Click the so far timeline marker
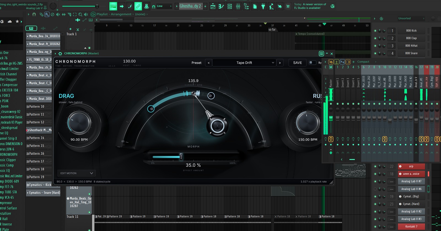 [272, 30]
